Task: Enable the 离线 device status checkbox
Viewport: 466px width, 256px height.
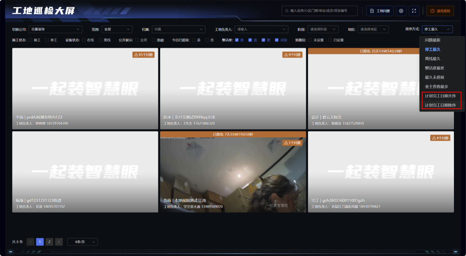Action: click(x=101, y=40)
